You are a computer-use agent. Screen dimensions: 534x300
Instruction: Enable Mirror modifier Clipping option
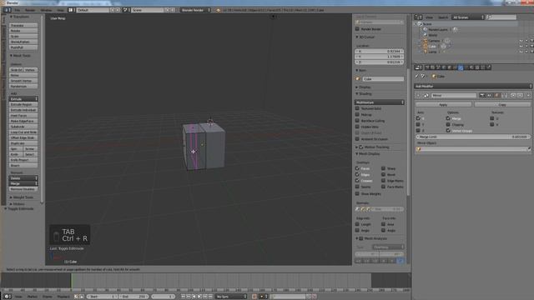448,124
